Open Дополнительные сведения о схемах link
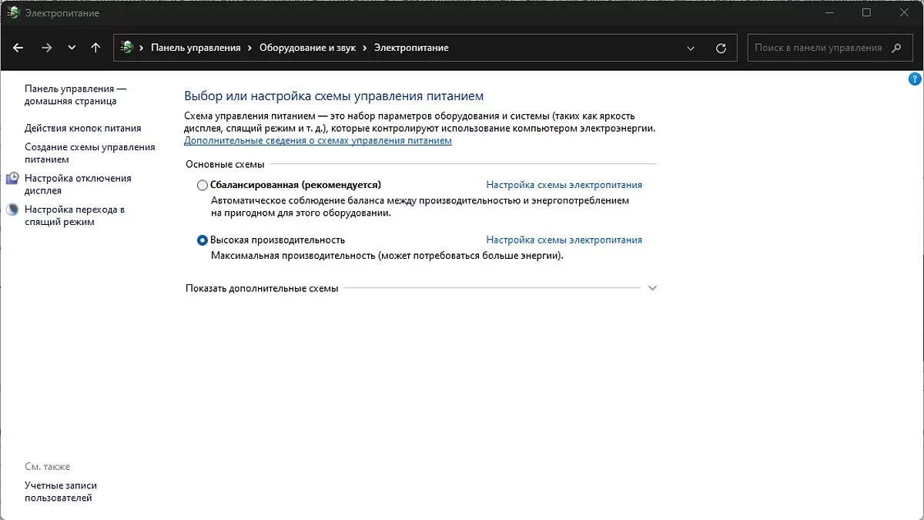 point(317,141)
